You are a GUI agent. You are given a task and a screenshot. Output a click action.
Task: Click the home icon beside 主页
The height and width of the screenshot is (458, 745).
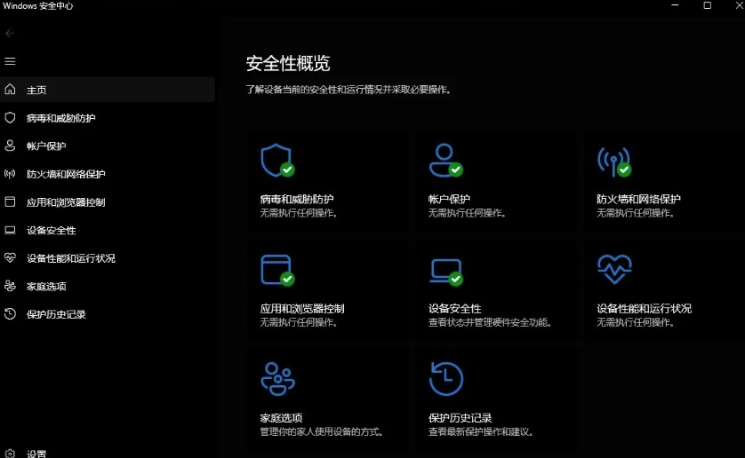tap(10, 90)
